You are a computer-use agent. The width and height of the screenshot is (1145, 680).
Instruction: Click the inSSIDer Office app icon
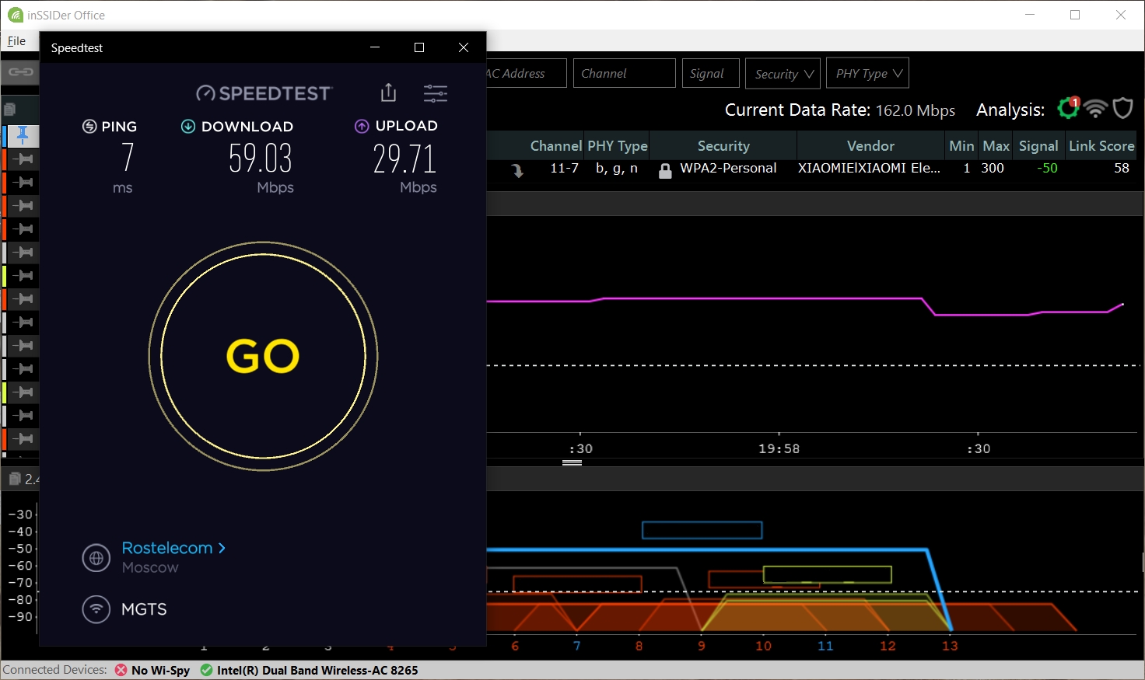pyautogui.click(x=15, y=15)
